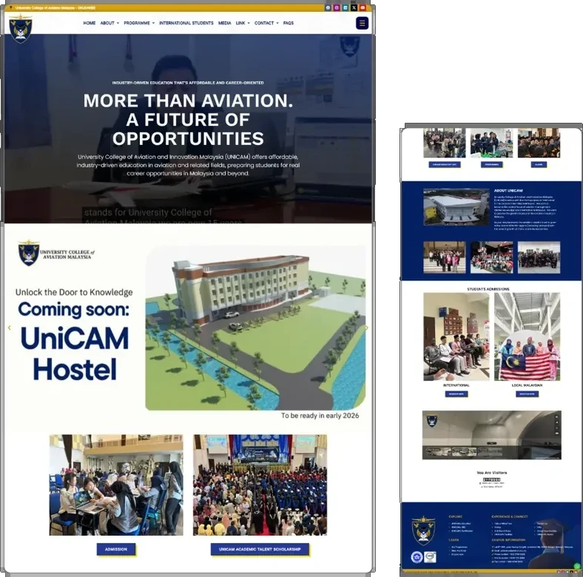The image size is (583, 577).
Task: Click the first group photo in the blue About section
Action: tap(445, 257)
